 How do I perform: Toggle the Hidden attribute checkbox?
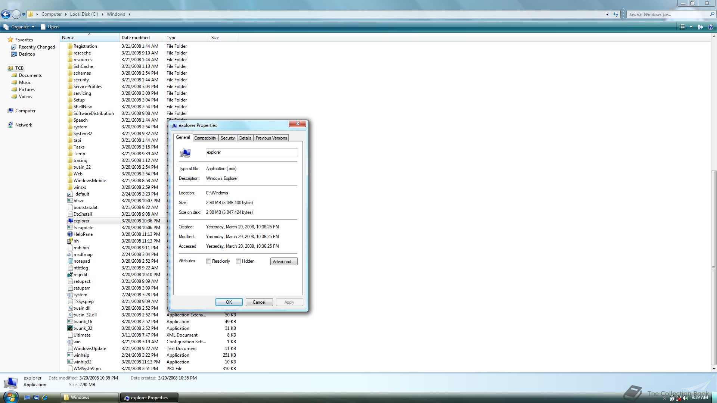238,261
